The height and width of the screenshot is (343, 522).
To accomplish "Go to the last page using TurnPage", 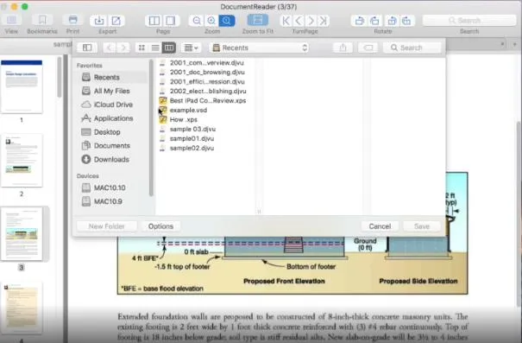I will click(x=324, y=21).
